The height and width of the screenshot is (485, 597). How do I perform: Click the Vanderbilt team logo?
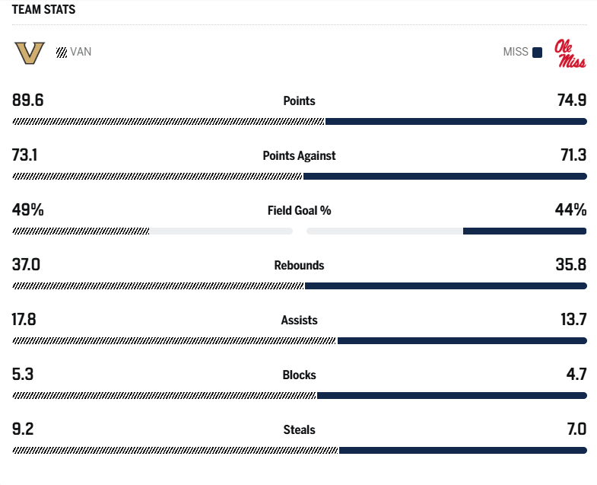(x=30, y=53)
